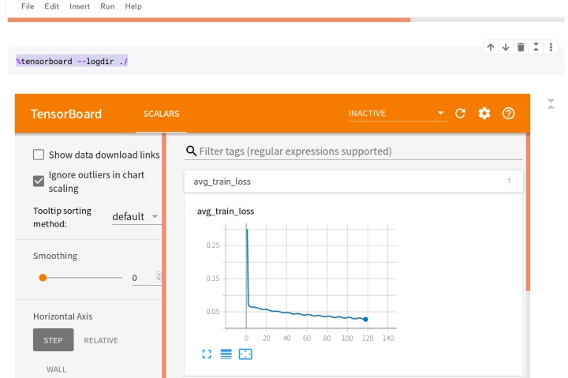
Task: Click the %tensorboard --logdir code cell
Action: coord(286,61)
